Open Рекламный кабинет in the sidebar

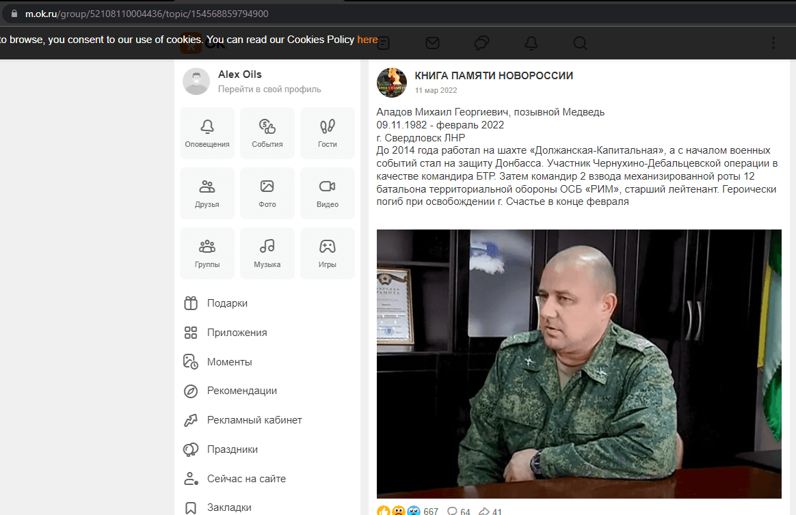[x=254, y=420]
